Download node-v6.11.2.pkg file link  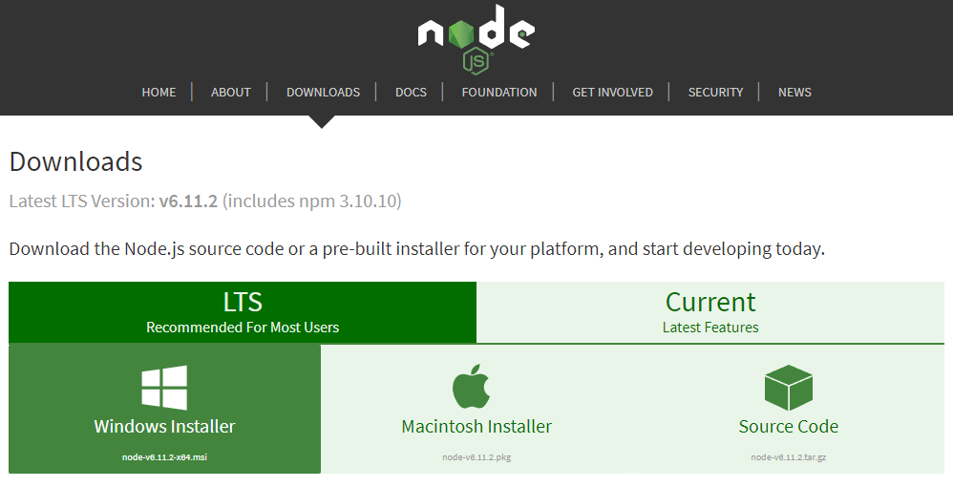pos(476,457)
